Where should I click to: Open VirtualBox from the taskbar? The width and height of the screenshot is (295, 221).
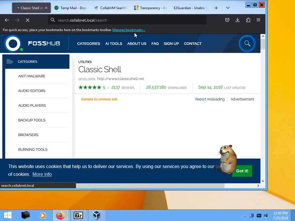97,215
